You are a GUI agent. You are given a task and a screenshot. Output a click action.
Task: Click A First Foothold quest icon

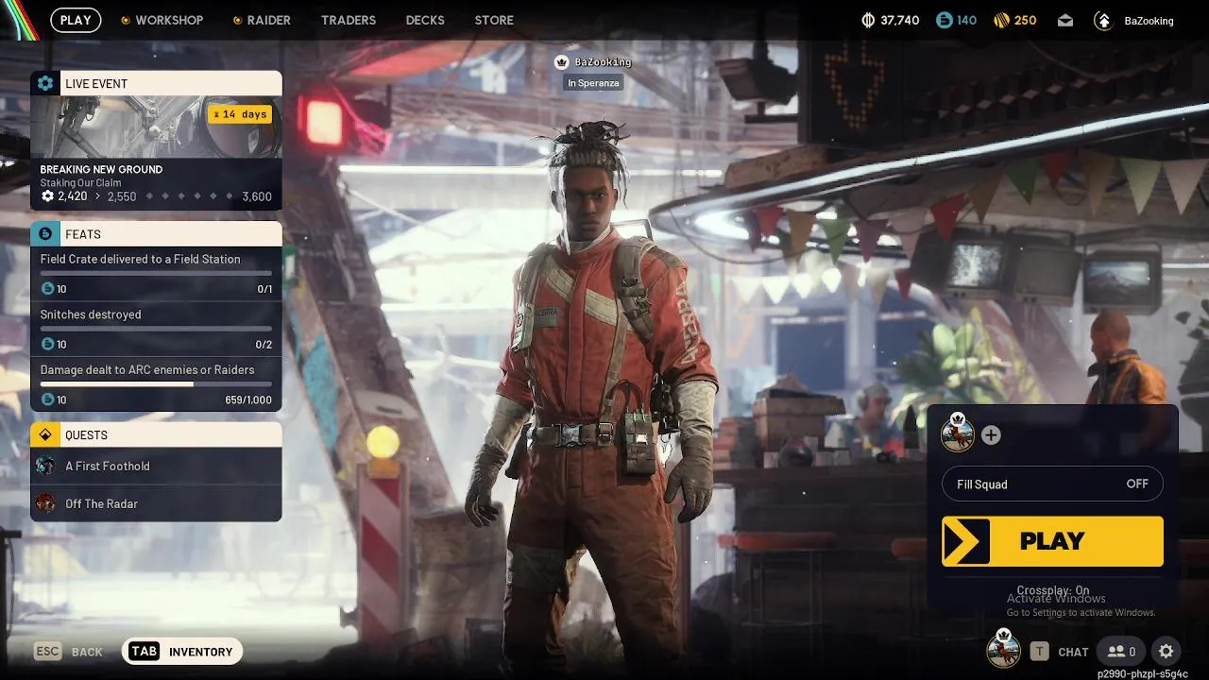pyautogui.click(x=45, y=466)
